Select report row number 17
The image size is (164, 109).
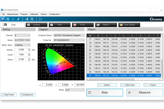(124, 39)
